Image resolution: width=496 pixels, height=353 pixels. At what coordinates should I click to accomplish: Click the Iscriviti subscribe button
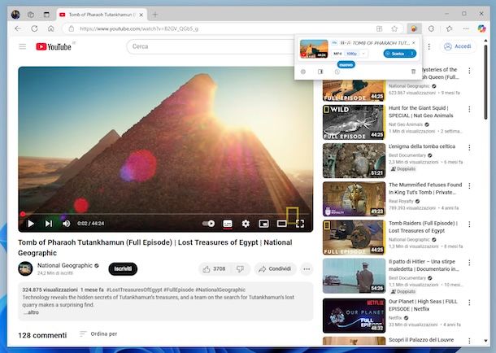pyautogui.click(x=123, y=269)
